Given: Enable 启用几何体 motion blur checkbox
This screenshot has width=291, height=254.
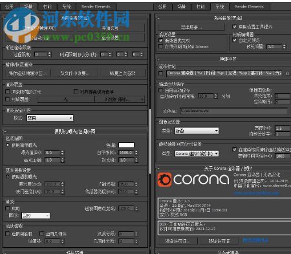Looking at the screenshot, I should click(x=42, y=234).
